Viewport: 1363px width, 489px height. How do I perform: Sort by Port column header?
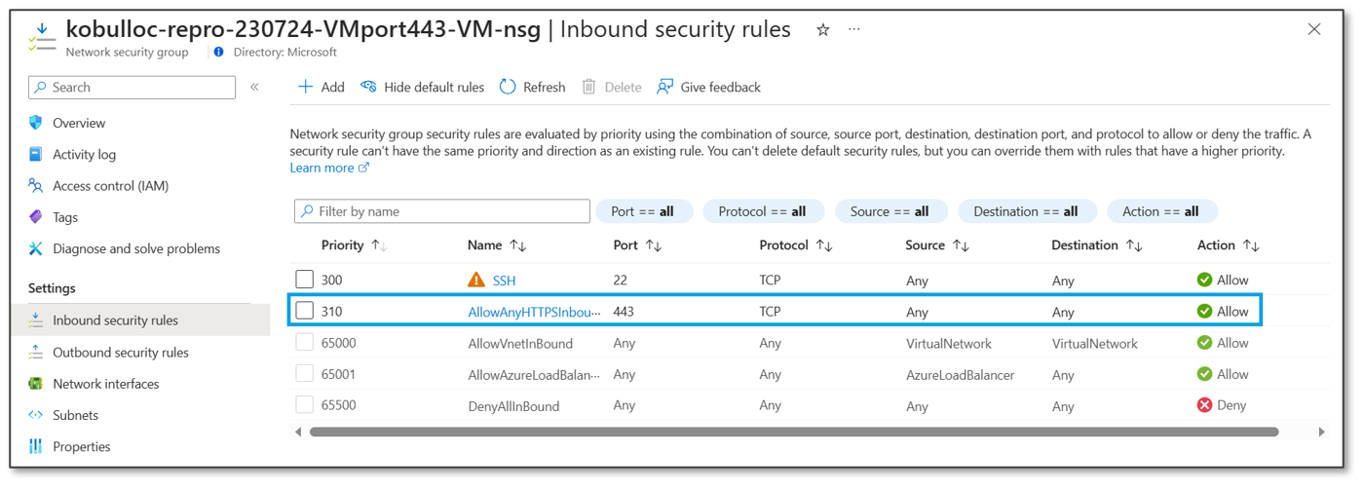click(x=637, y=245)
